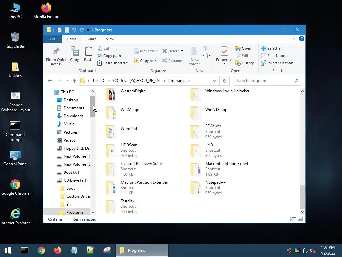Click the Cut scissors button
The image size is (342, 257).
[x=104, y=48]
